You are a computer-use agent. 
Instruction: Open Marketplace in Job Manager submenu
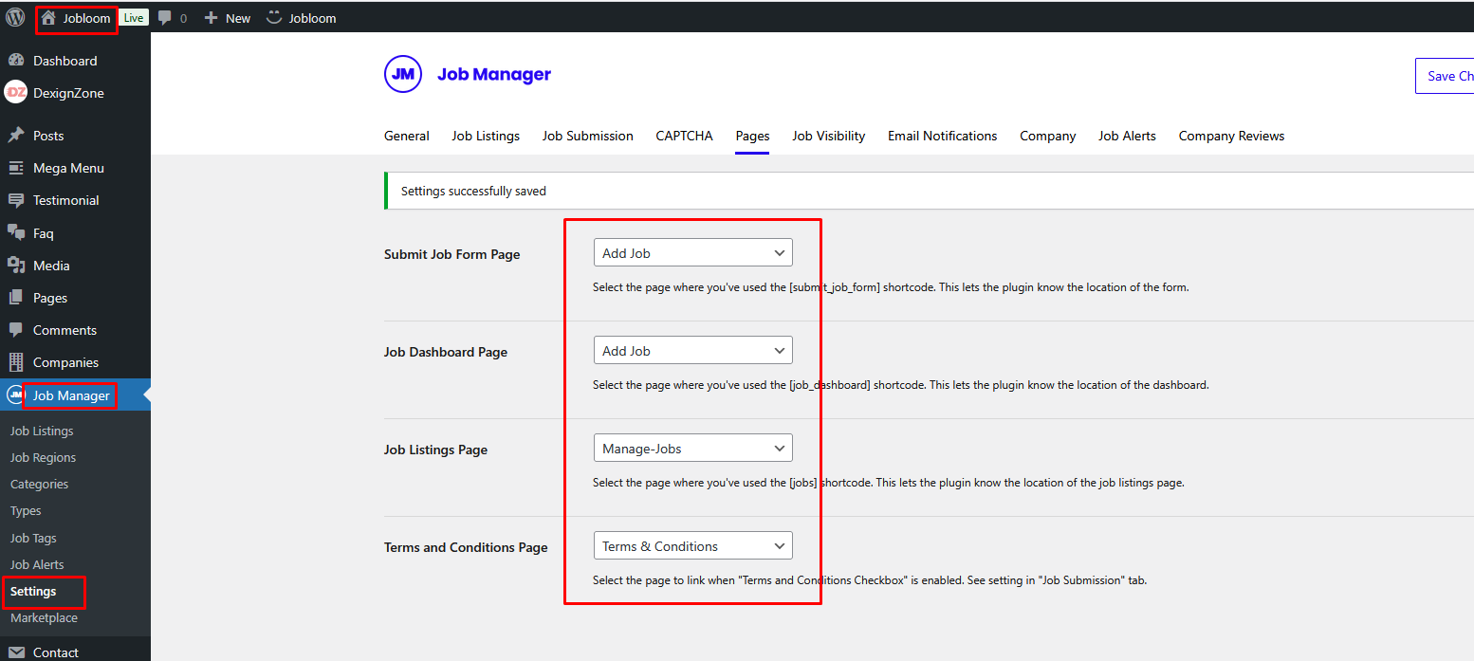coord(44,617)
